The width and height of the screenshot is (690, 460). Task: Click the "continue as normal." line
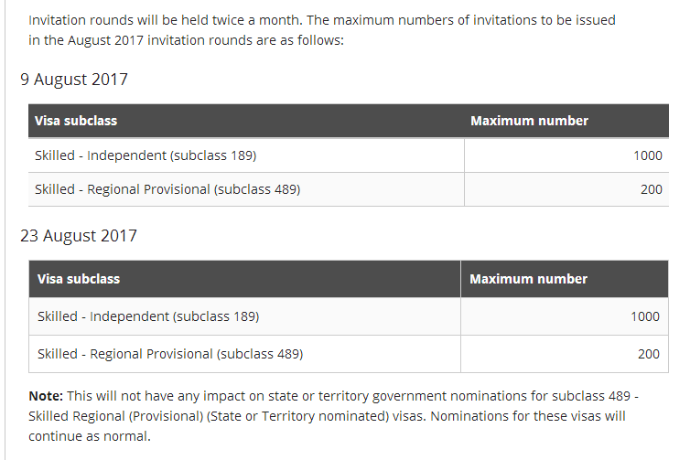[x=89, y=436]
